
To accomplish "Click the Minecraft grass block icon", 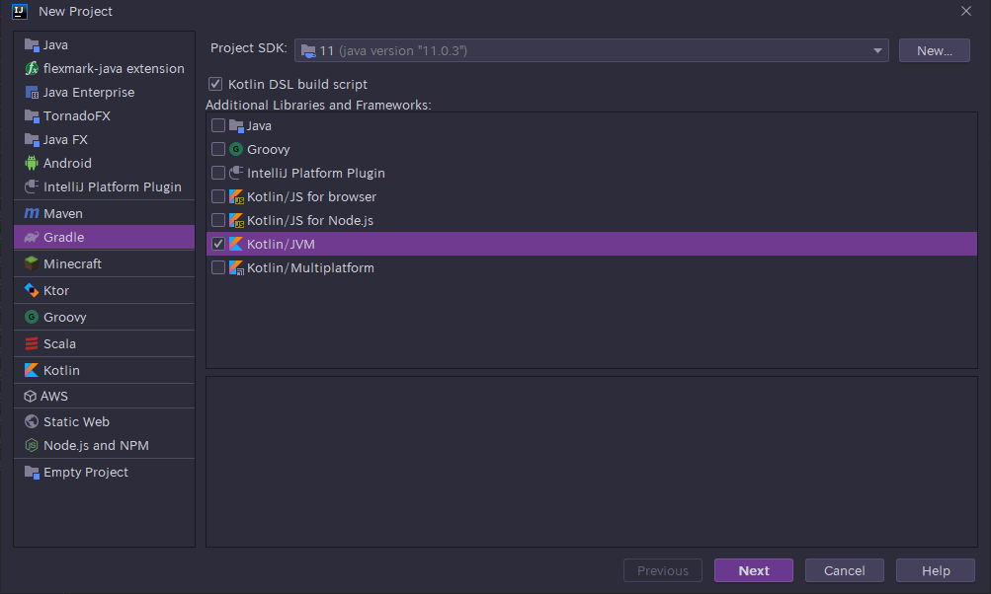I will click(32, 263).
